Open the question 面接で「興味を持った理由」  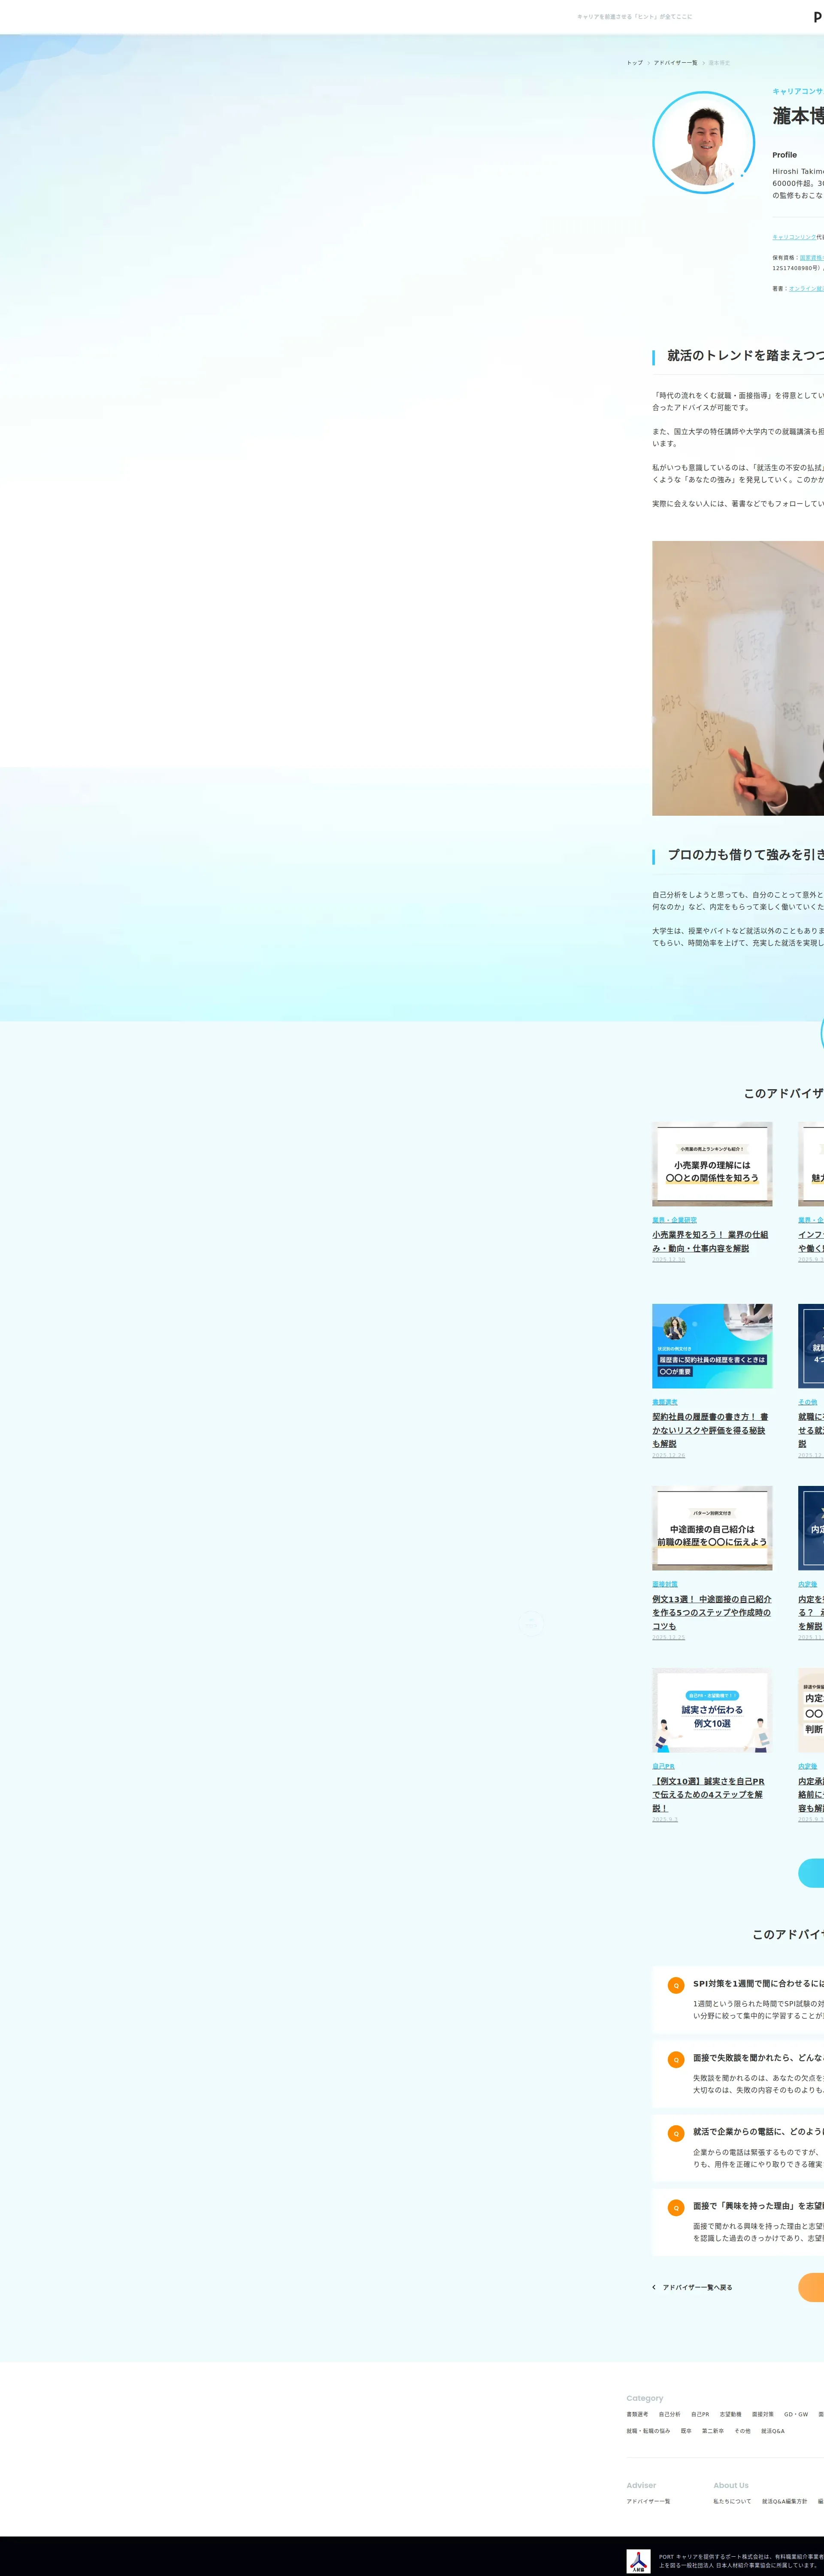758,2205
